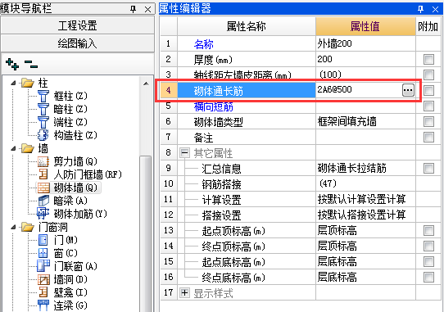
Task: Click the 门窗洞 folder icon
Action: 28,227
